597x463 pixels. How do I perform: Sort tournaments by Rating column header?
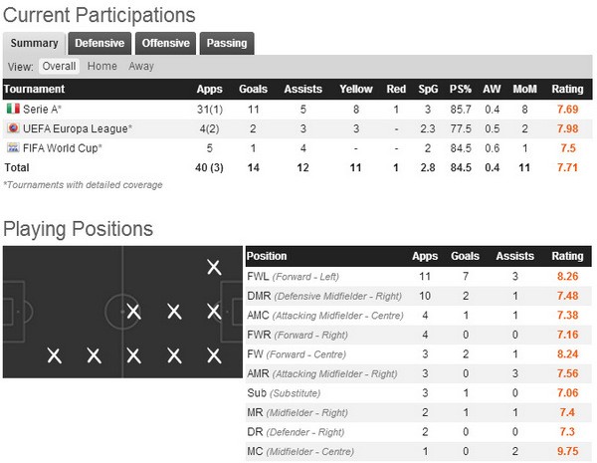567,90
